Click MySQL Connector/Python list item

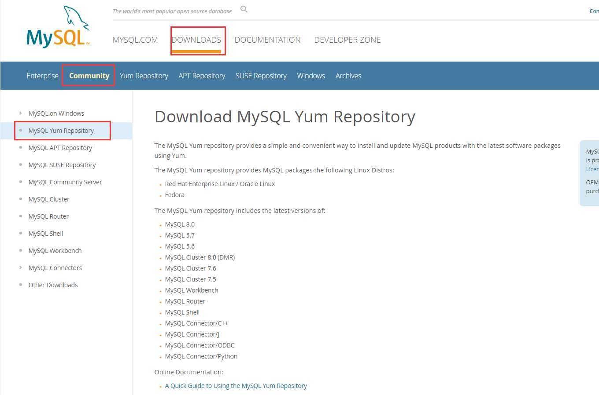coord(201,356)
